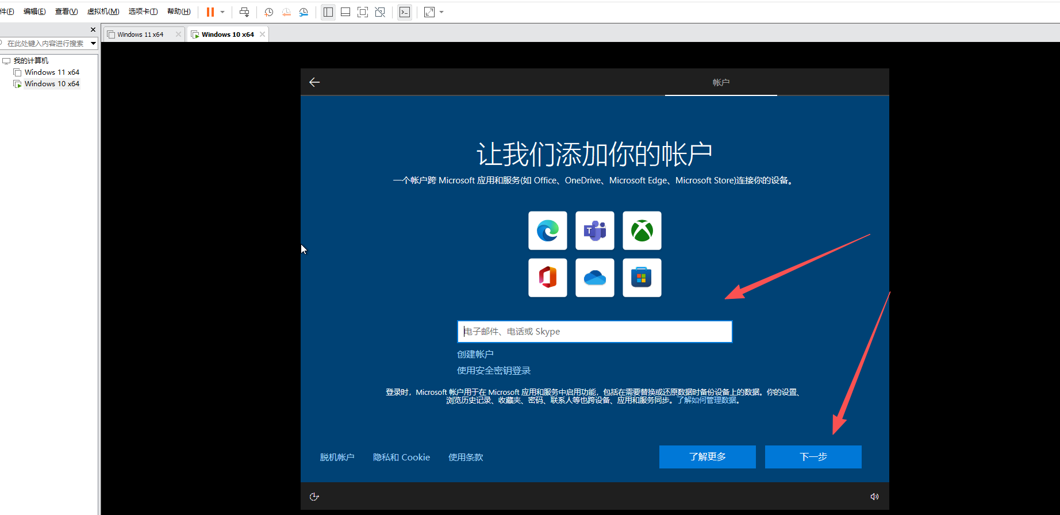The image size is (1060, 515).
Task: Select Windows 10 x64 in the library tree
Action: pos(52,84)
